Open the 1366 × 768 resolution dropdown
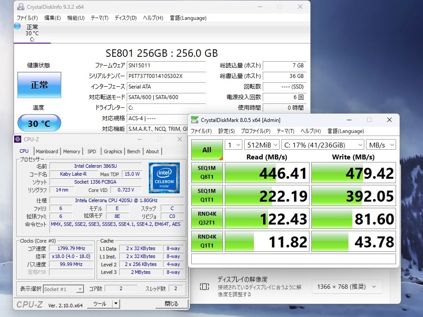This screenshot has height=317, width=423. click(x=347, y=287)
